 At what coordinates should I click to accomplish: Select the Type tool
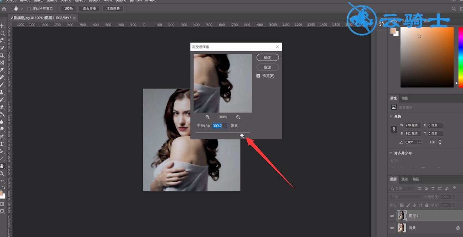2,144
